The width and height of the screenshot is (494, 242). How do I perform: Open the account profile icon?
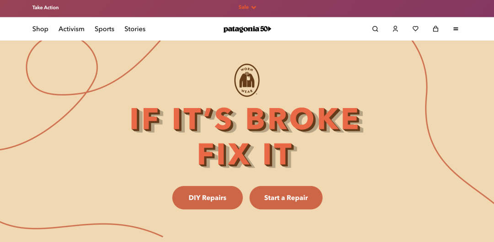tap(395, 29)
